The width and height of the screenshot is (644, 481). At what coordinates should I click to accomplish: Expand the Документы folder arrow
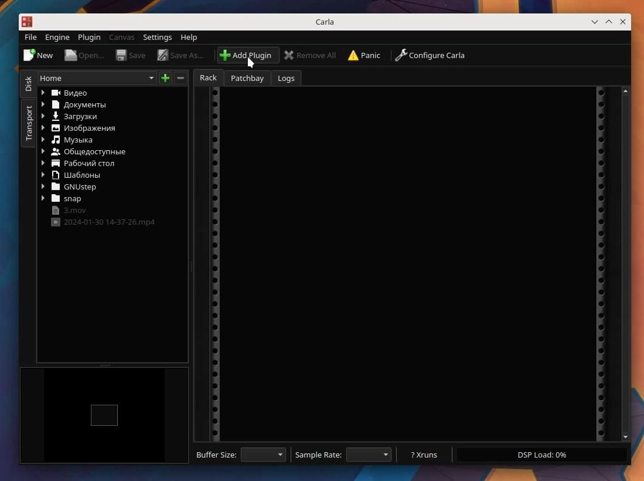point(43,104)
